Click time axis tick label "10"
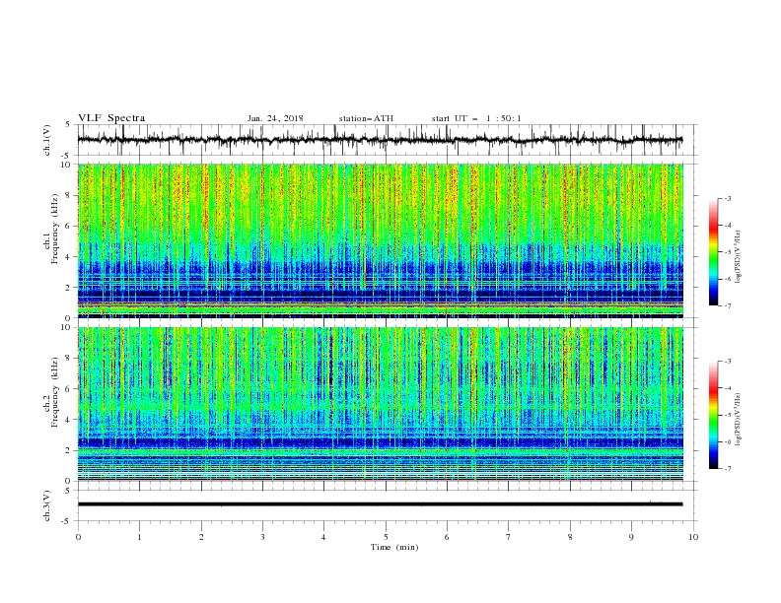781x603 pixels. point(693,537)
